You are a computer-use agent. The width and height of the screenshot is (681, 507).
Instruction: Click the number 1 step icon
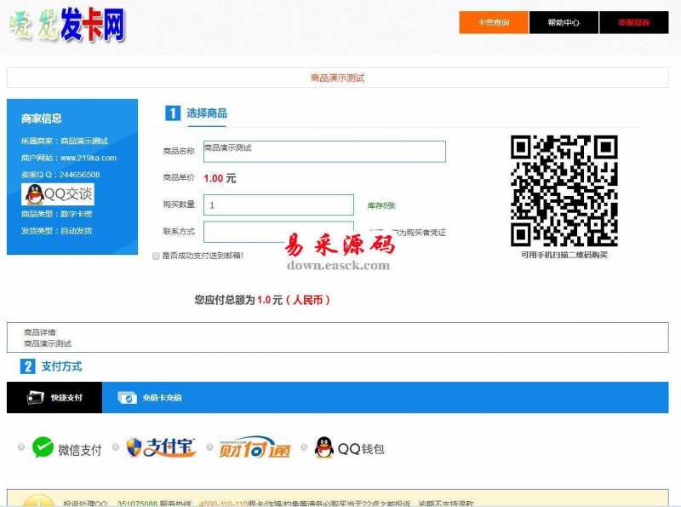tap(173, 113)
